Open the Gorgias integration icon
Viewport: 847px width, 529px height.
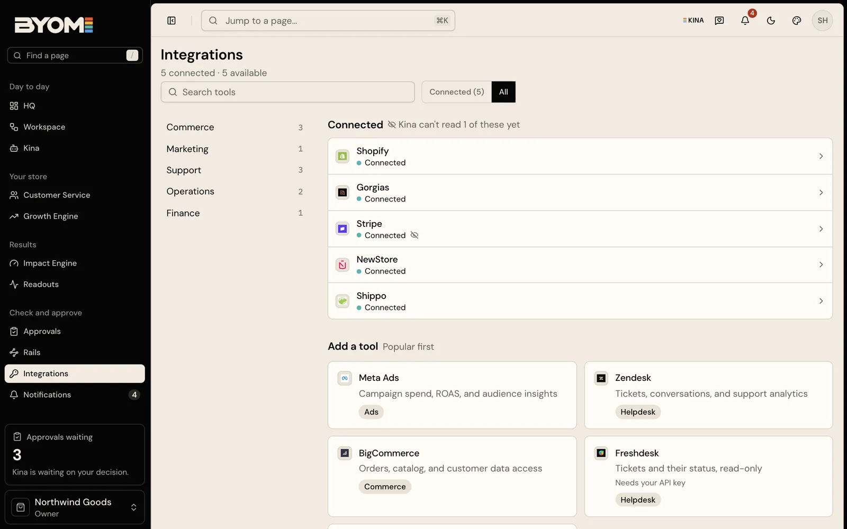tap(343, 193)
